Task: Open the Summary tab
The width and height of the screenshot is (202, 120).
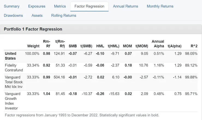Action: click(x=11, y=6)
